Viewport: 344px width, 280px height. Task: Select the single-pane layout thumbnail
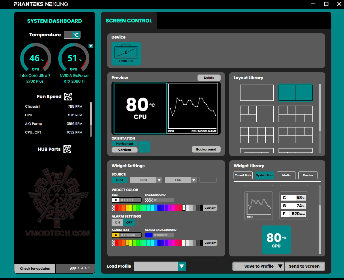coord(257,93)
